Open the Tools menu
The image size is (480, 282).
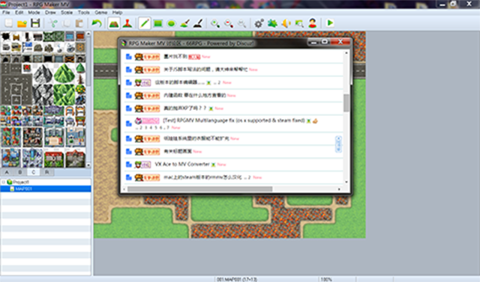[83, 13]
